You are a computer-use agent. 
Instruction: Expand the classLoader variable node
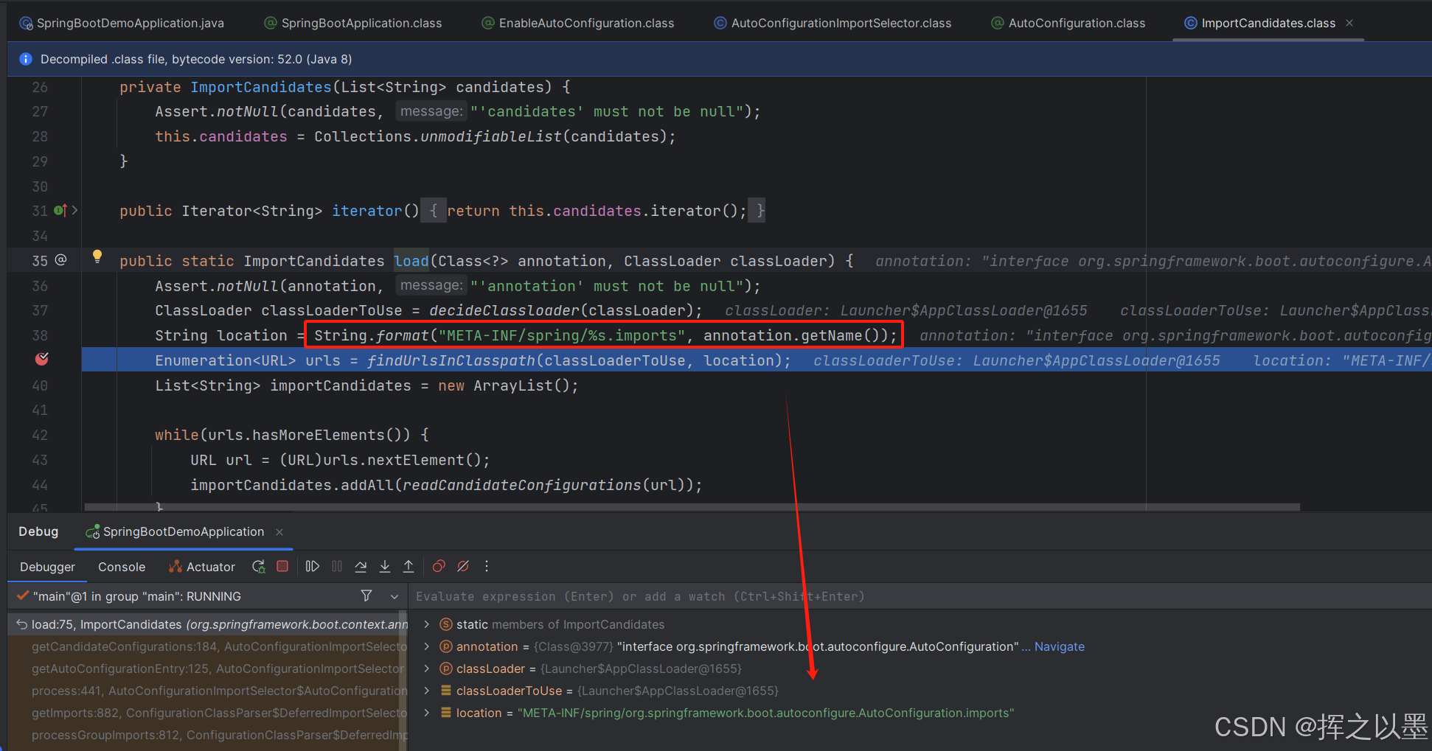(x=426, y=668)
